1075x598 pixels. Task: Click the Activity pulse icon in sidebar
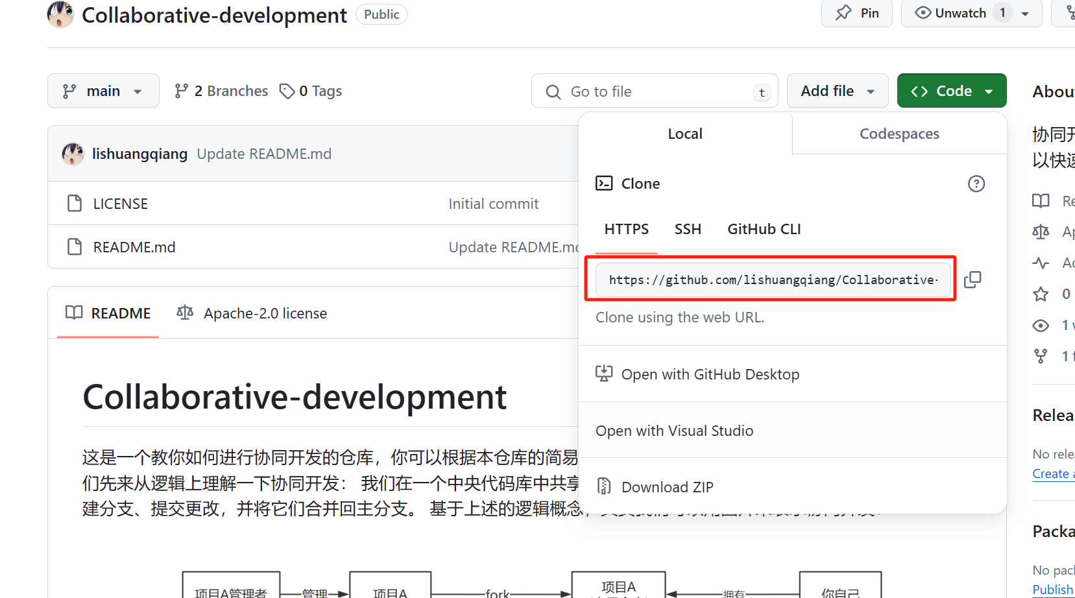click(1041, 263)
